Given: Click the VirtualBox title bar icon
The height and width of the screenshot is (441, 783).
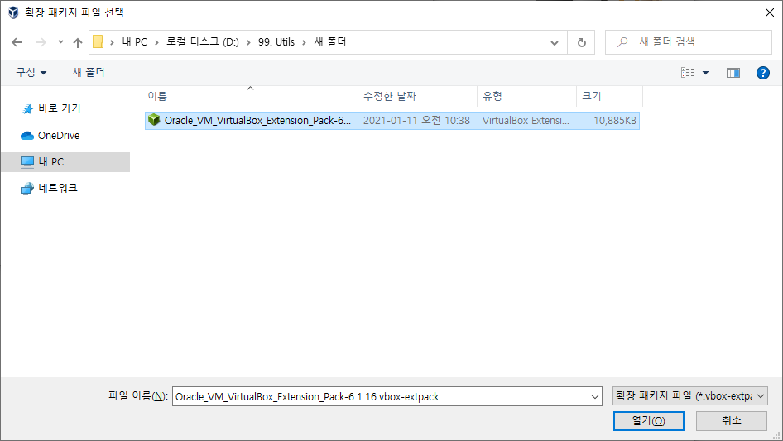Looking at the screenshot, I should coord(13,12).
